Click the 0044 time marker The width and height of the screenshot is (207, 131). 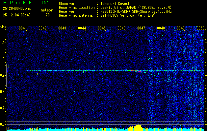82,28
